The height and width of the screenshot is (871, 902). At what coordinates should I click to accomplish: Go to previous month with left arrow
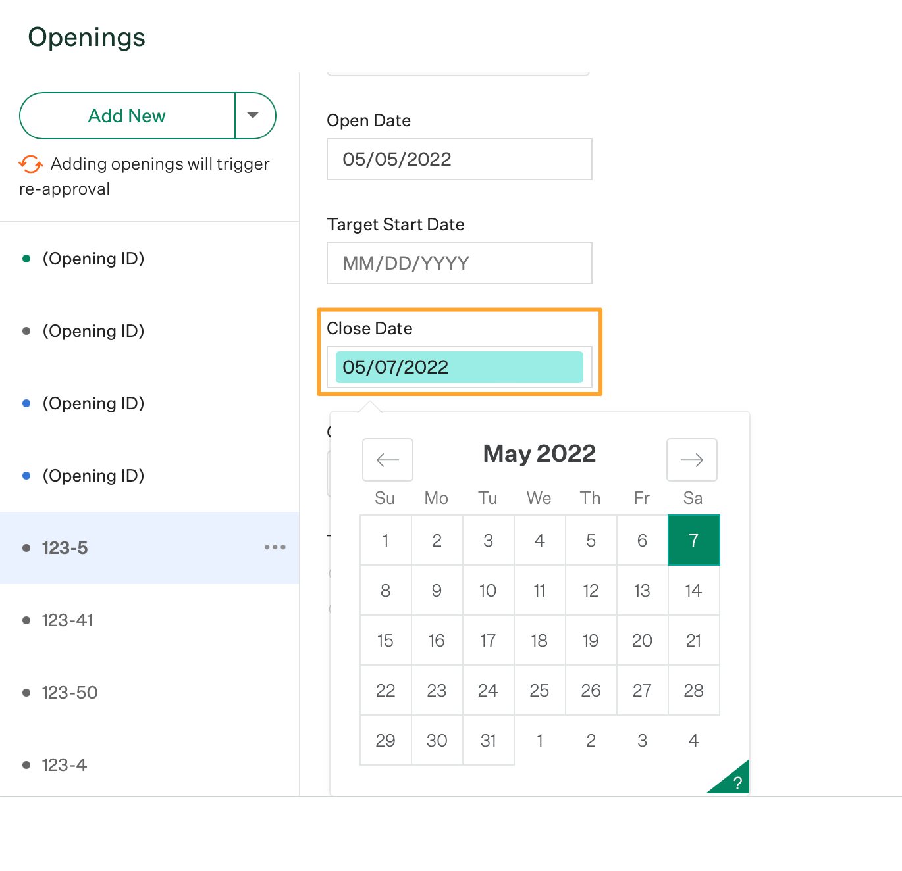point(387,460)
